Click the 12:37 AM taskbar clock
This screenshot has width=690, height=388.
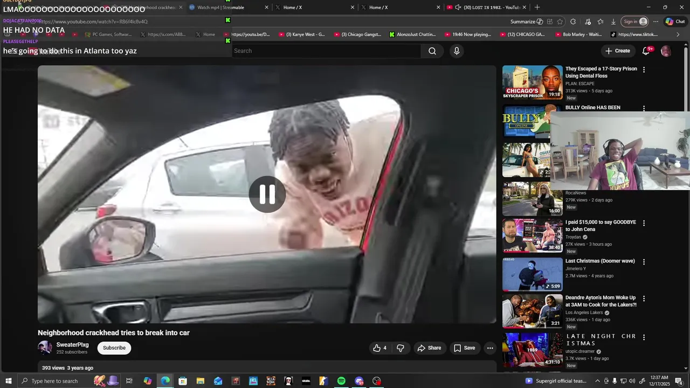pyautogui.click(x=659, y=381)
